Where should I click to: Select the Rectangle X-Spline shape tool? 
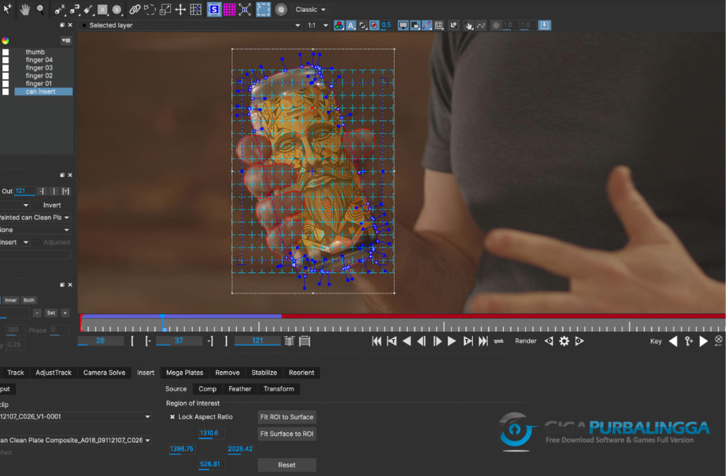pyautogui.click(x=103, y=9)
